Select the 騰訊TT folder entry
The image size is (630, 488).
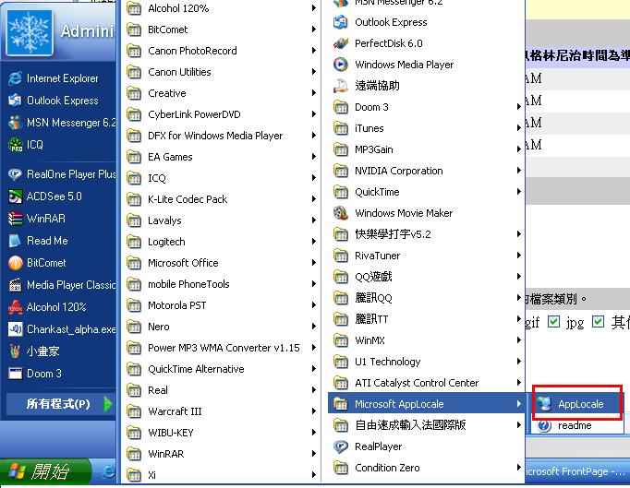[x=426, y=319]
